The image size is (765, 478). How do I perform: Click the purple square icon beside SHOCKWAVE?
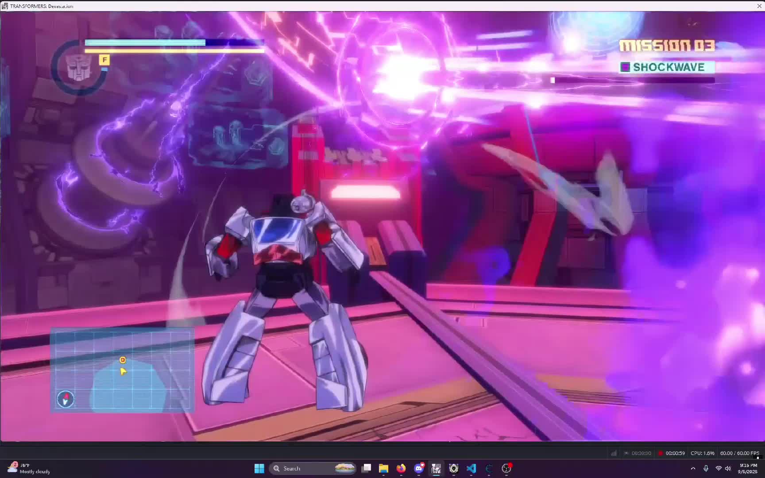coord(625,67)
